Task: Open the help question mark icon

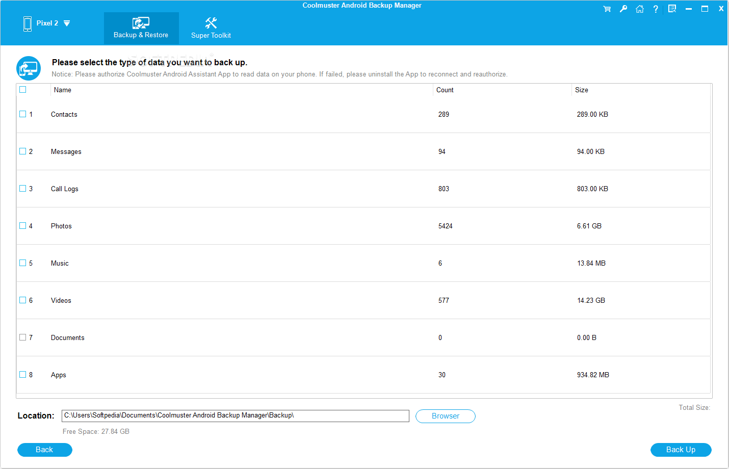Action: point(656,9)
